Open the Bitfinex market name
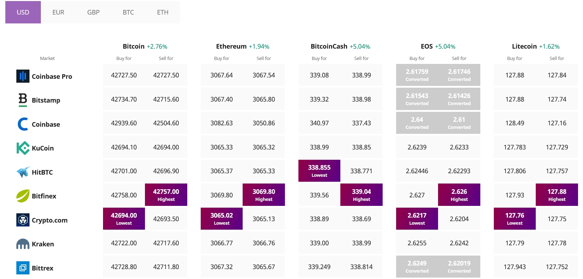 (x=44, y=196)
